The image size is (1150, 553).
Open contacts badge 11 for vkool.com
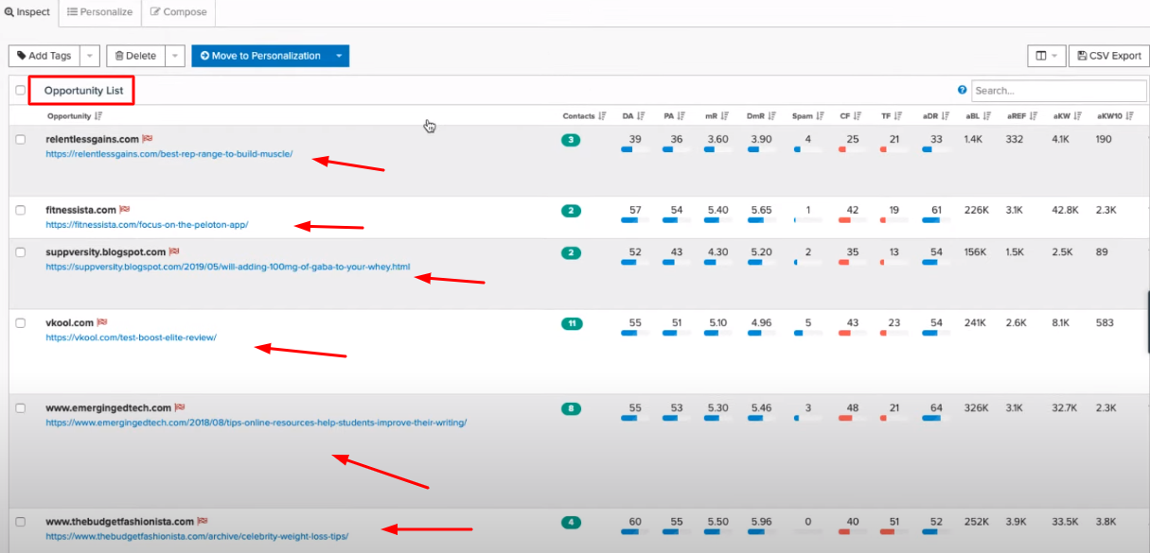click(x=571, y=323)
